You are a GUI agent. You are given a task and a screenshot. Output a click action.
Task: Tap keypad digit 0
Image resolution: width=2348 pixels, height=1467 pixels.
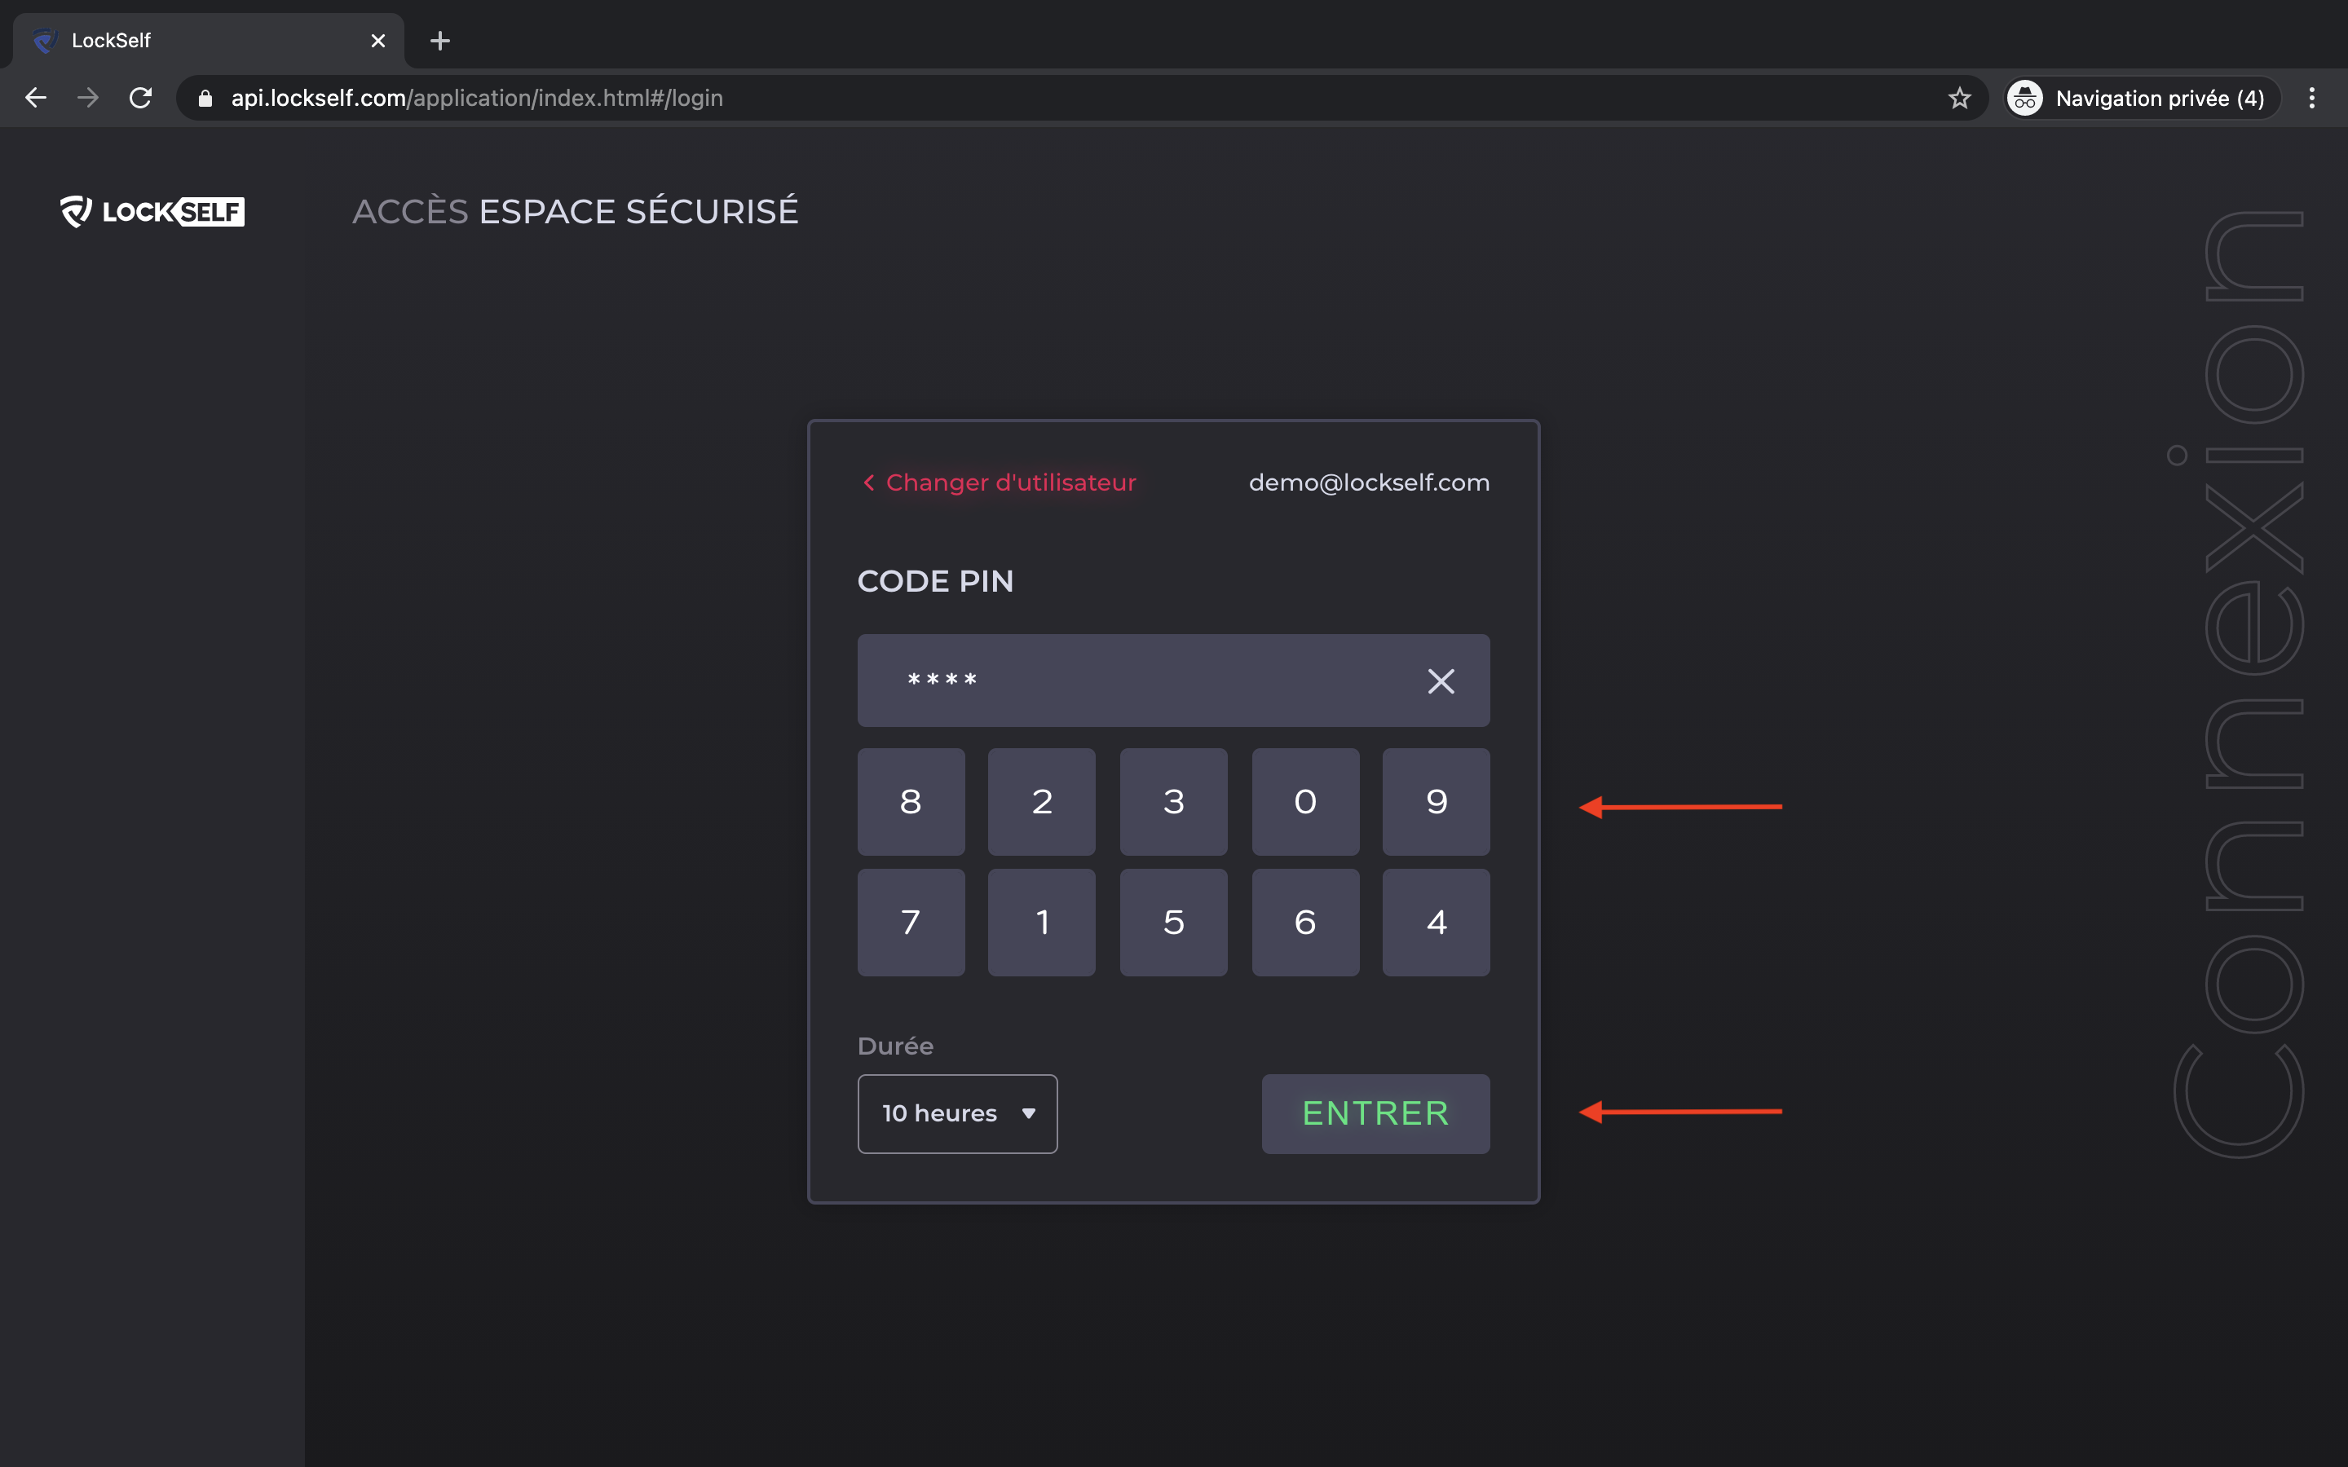pyautogui.click(x=1305, y=801)
